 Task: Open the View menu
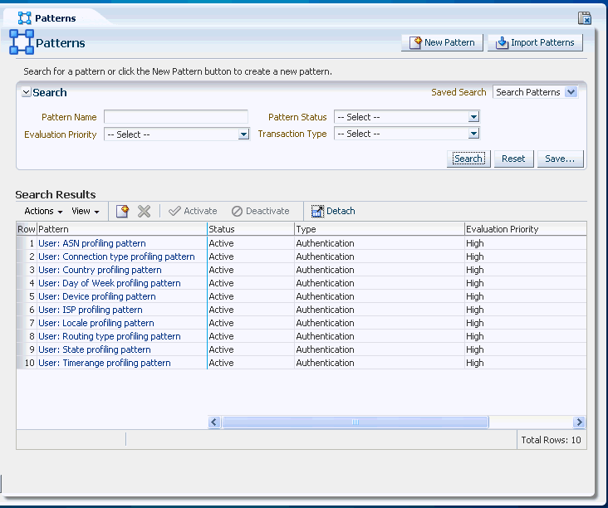click(x=85, y=212)
